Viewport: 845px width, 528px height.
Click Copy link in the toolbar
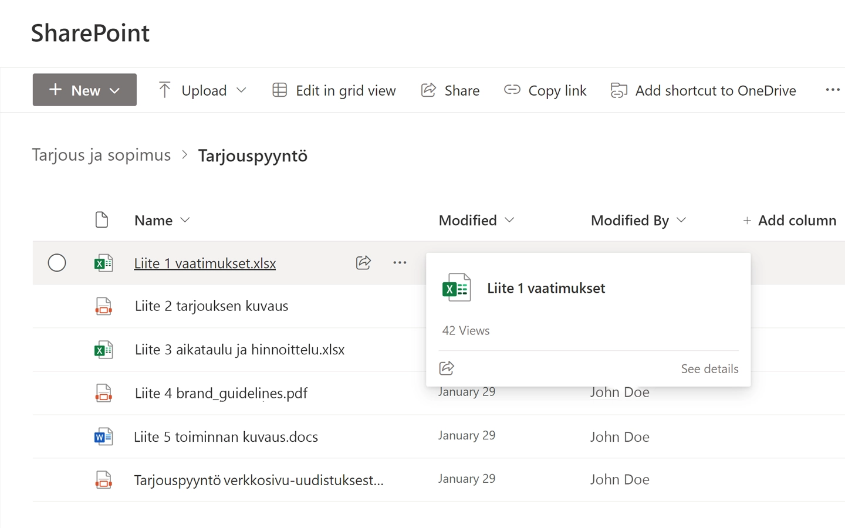pyautogui.click(x=545, y=90)
